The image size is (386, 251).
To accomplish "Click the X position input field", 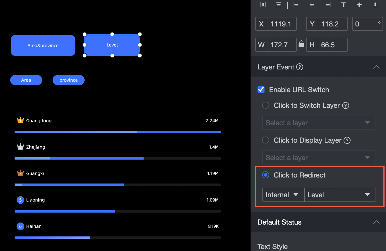I will tap(282, 24).
